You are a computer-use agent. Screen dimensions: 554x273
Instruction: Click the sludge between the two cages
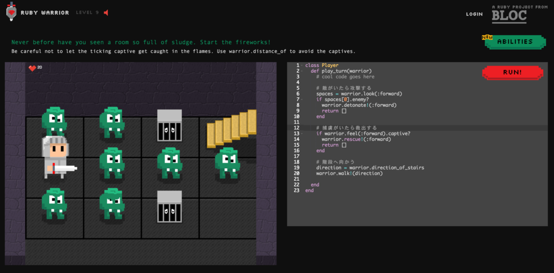point(169,163)
